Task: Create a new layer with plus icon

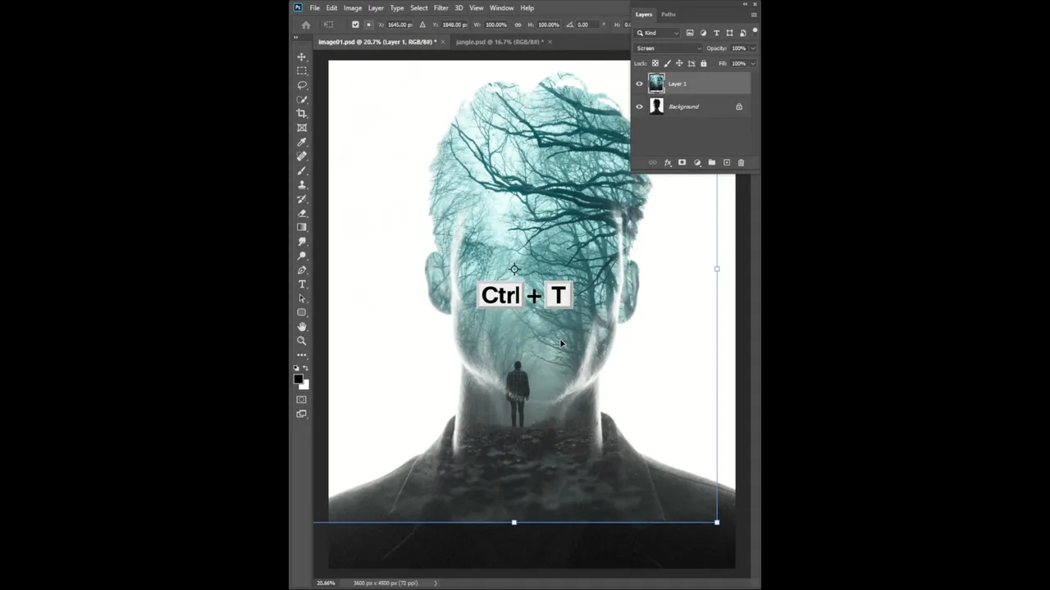Action: 726,163
